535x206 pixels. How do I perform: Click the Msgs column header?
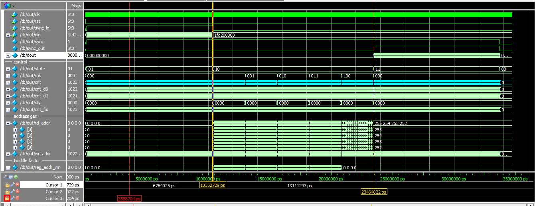[x=75, y=6]
